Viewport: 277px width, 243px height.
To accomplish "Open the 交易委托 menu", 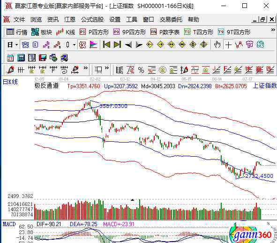I will coord(171,19).
